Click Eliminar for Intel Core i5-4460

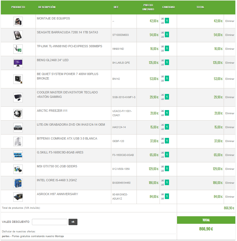230,183
